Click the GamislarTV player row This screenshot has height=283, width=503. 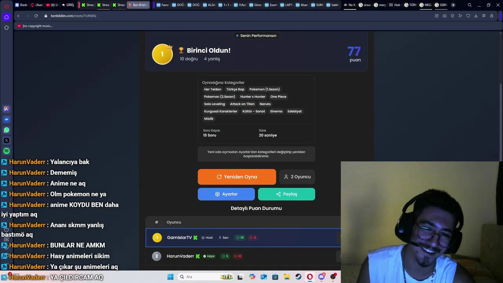[243, 238]
